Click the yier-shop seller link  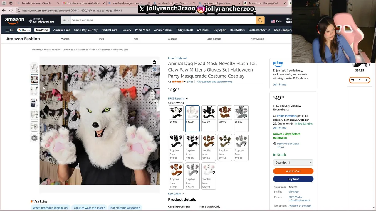coord(293,192)
